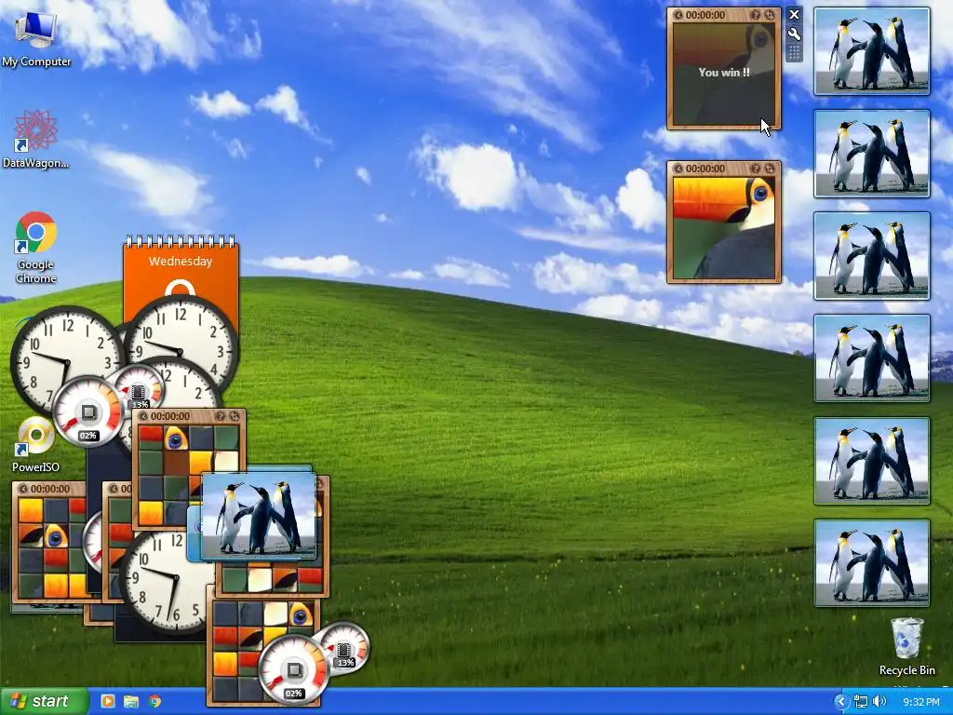The height and width of the screenshot is (715, 953).
Task: Open options via the wrench icon on the 'You win !!' gadget
Action: (794, 34)
